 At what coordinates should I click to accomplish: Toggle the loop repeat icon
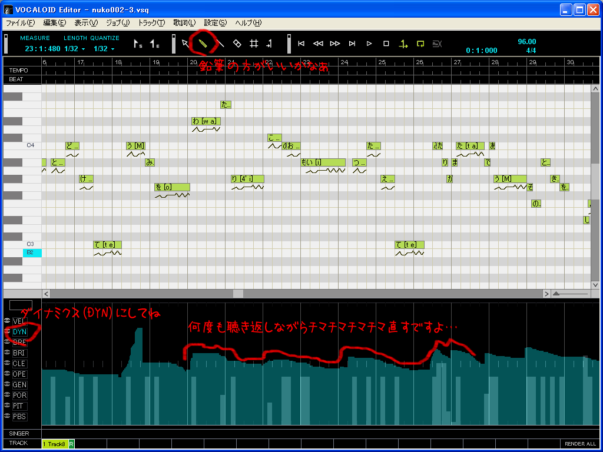click(420, 44)
